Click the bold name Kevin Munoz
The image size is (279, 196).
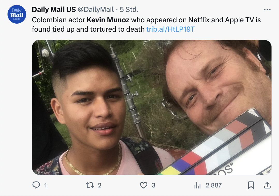[x=108, y=20]
